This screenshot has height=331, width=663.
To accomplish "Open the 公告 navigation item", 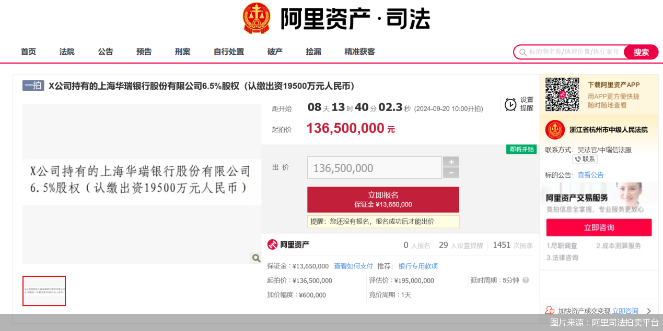I will pos(106,52).
